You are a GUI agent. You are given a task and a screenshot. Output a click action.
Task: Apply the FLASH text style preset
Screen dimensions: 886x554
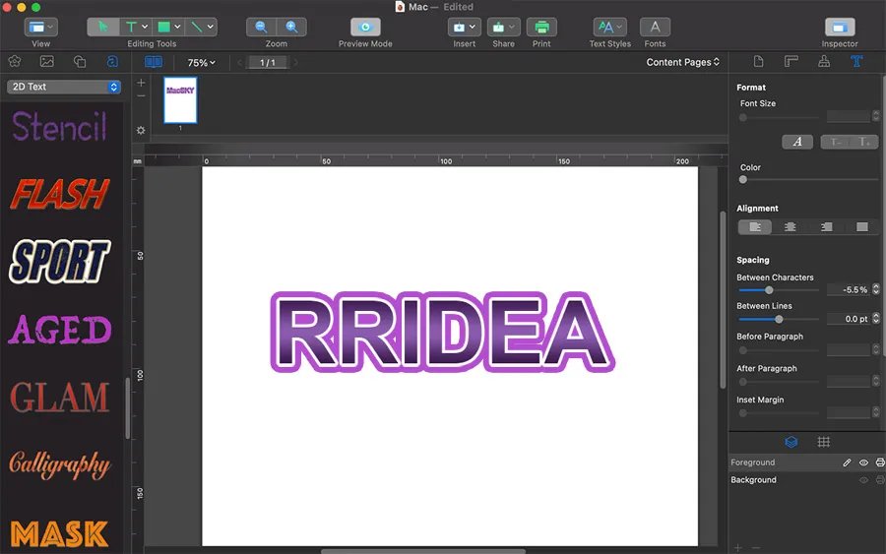coord(59,195)
